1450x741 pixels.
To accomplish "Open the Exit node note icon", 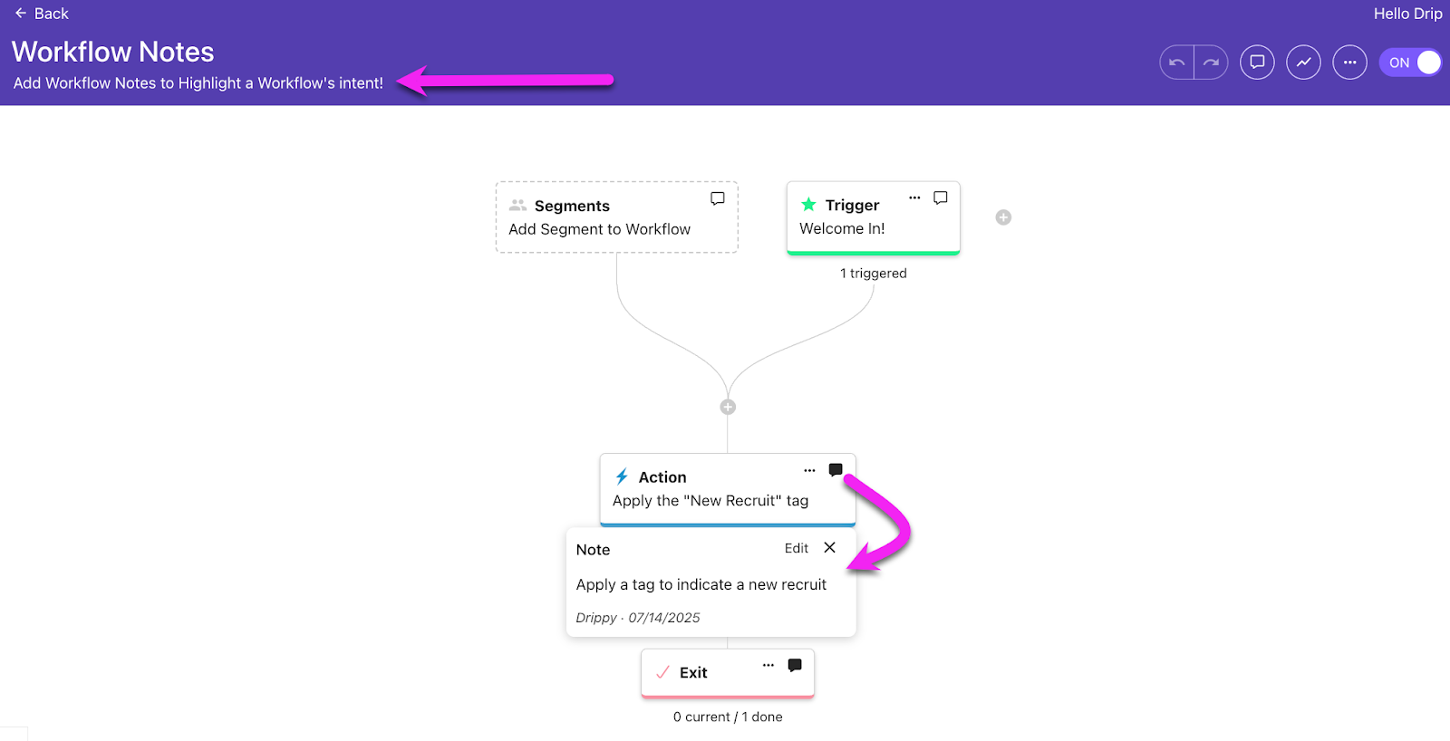I will (x=795, y=665).
